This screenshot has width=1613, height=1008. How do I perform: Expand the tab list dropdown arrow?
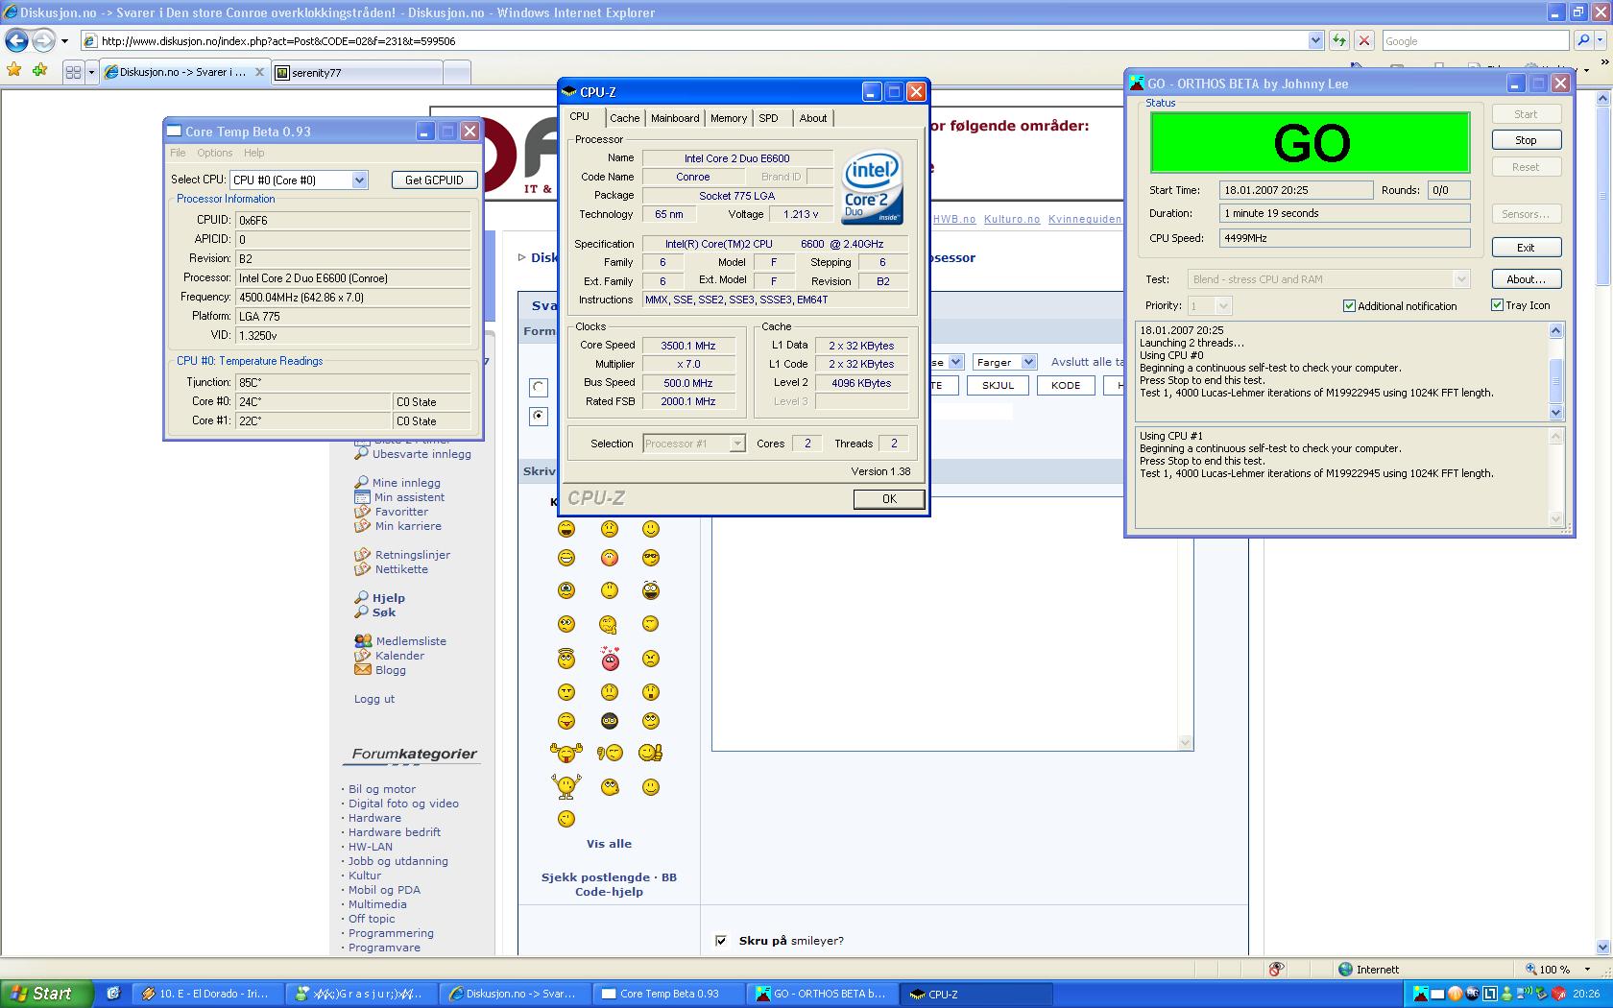coord(91,72)
